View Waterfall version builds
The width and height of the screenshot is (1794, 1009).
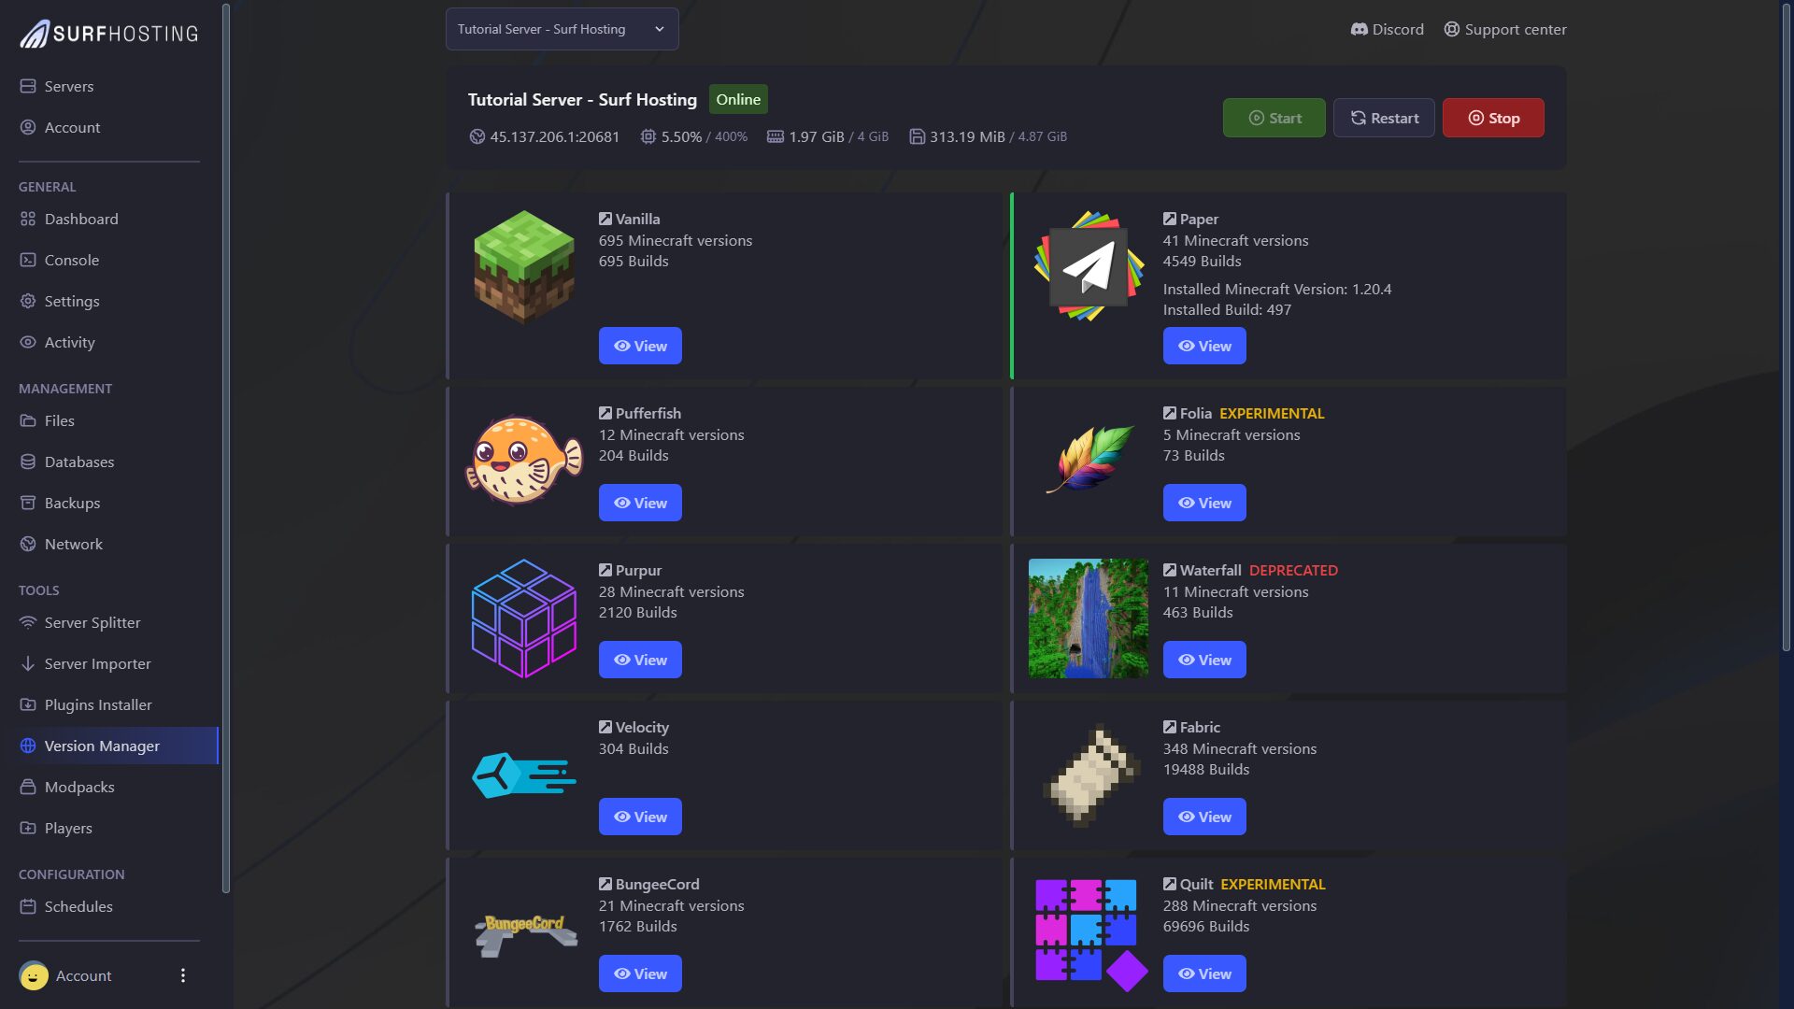[x=1204, y=661]
